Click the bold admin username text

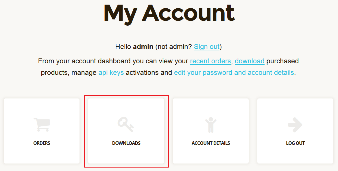[143, 47]
